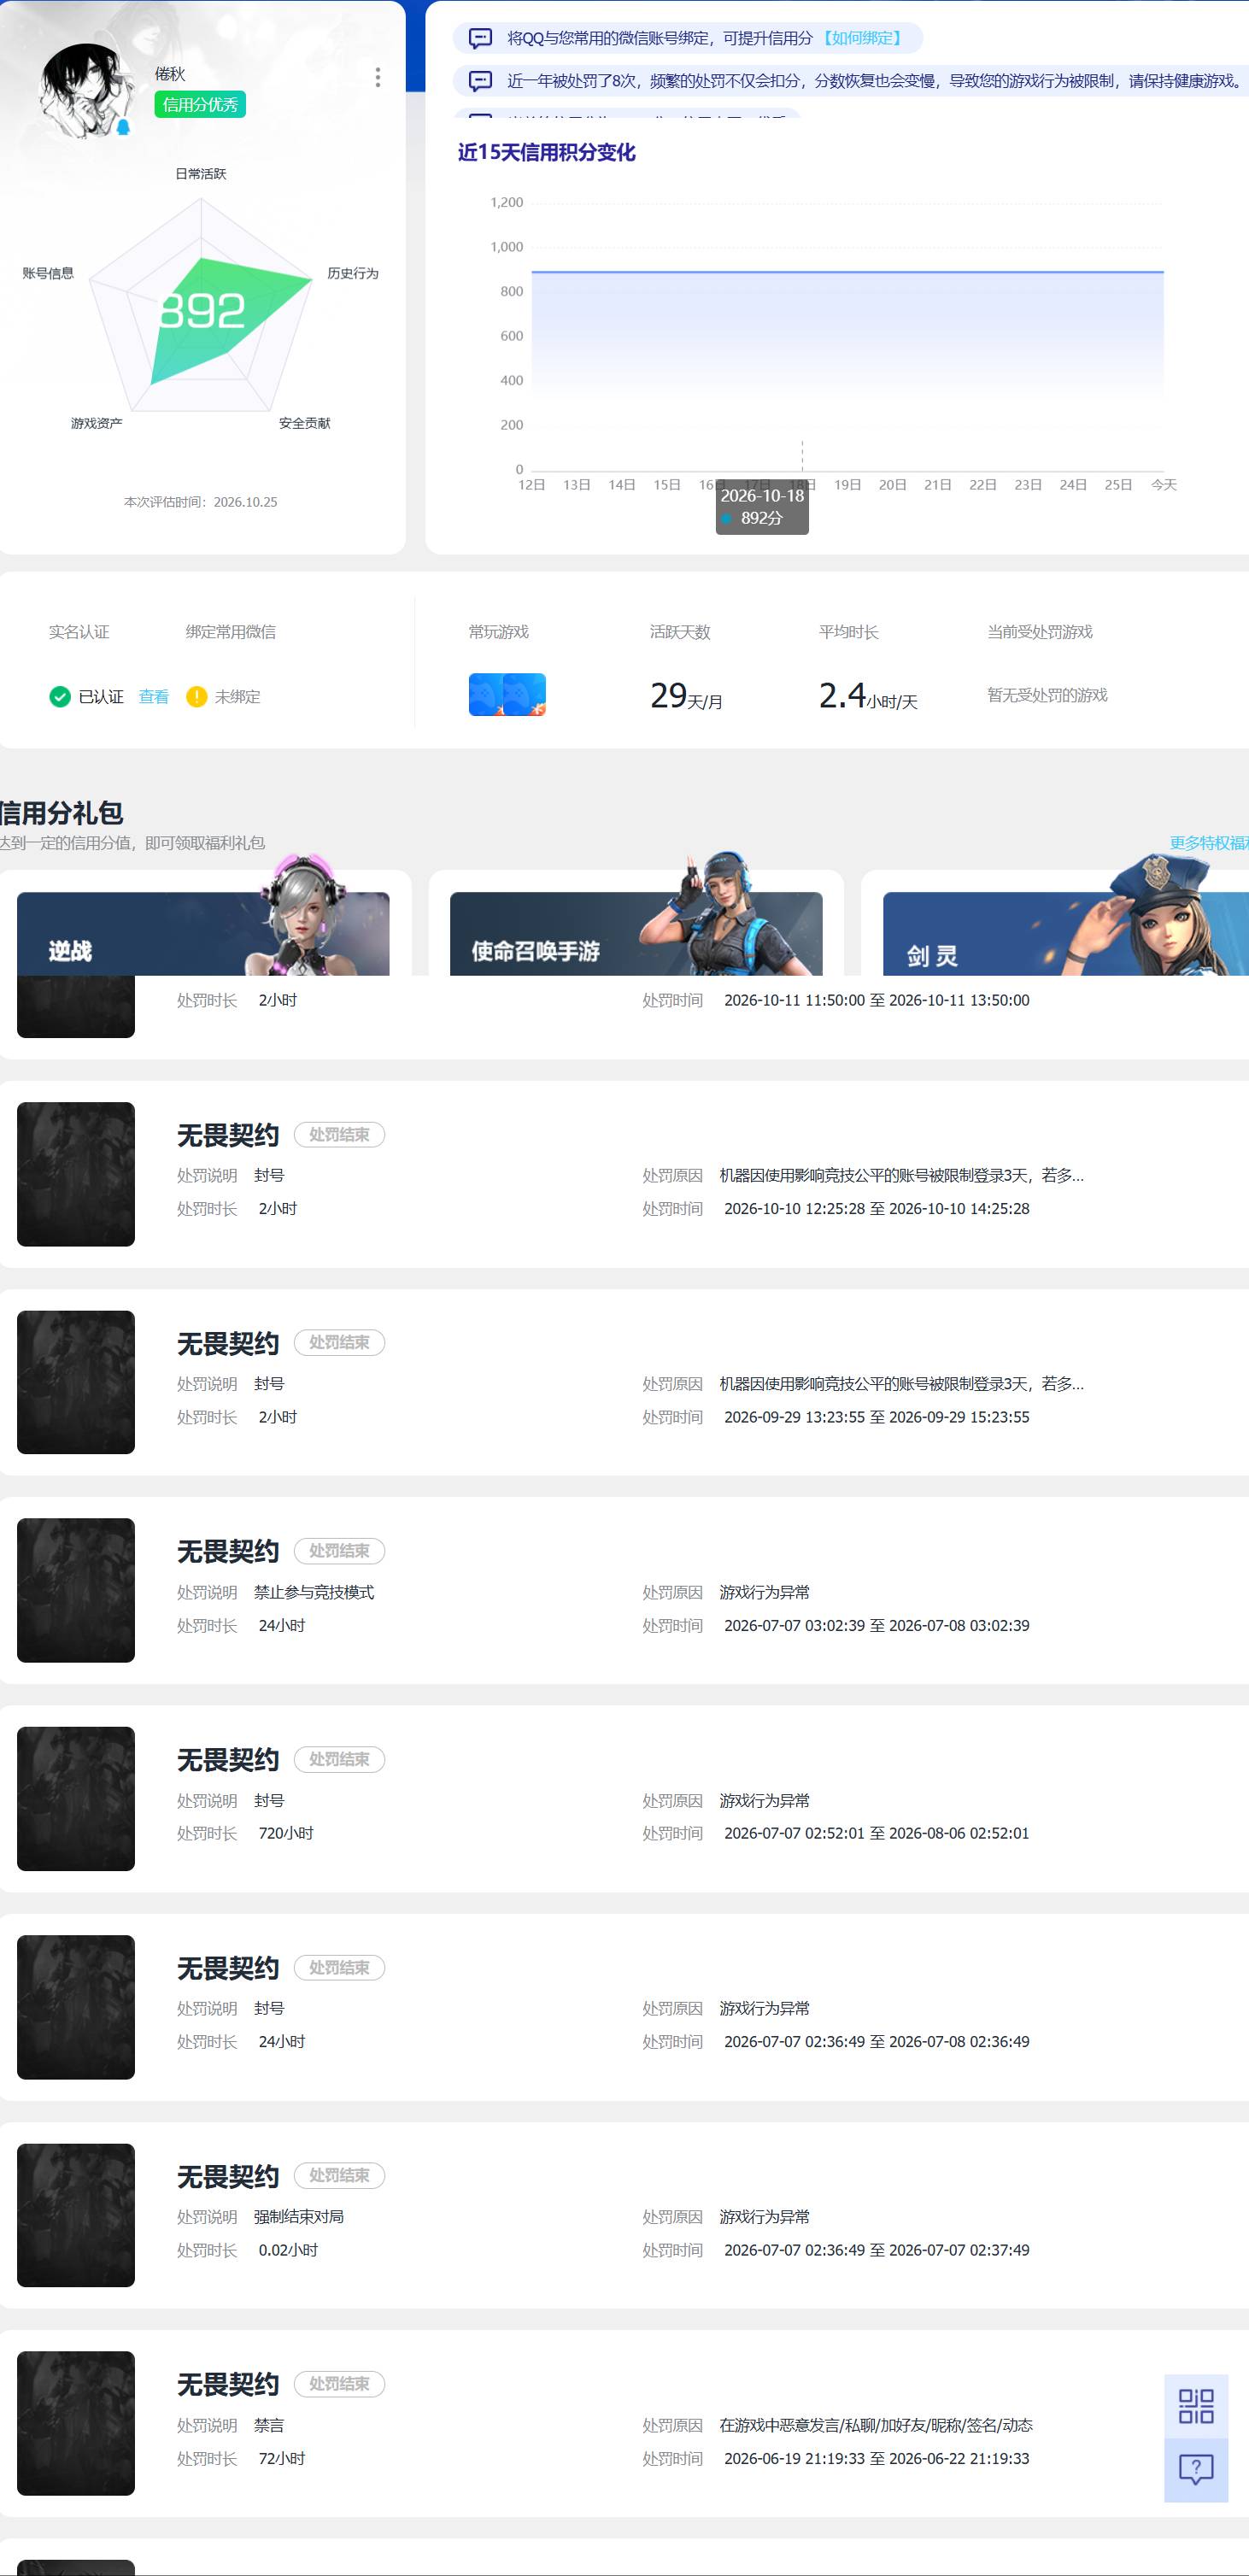Click the message icon beside the 近一年被处罚了8次 notice
This screenshot has height=2576, width=1249.
point(481,81)
